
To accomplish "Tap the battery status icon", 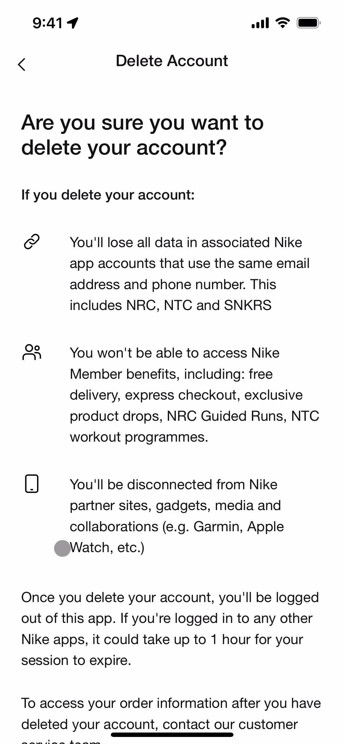I will [x=308, y=23].
